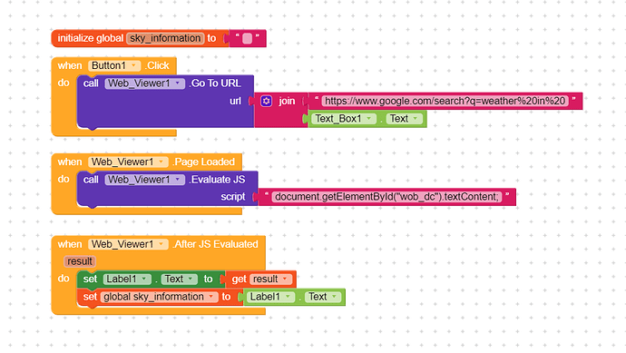Viewport: 626px width, 353px height.
Task: Open Web_Viewer1 dropdown in After JS Evaluated event
Action: click(128, 244)
